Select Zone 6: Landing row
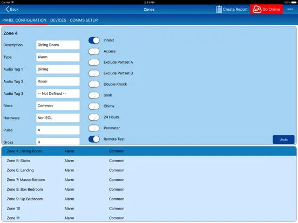This screenshot has height=223, width=298. point(149,170)
